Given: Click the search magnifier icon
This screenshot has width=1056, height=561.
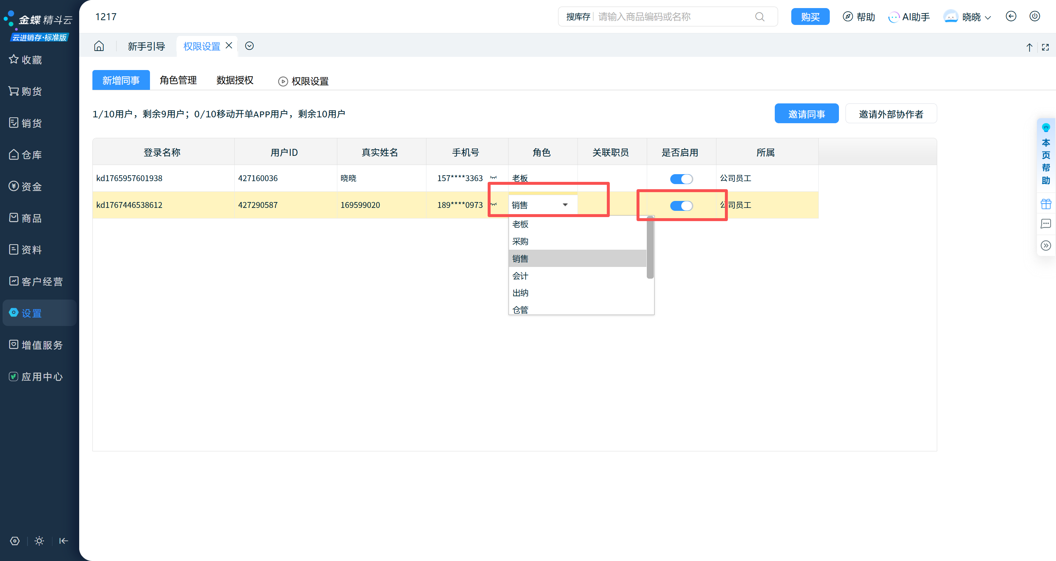Looking at the screenshot, I should [x=760, y=17].
